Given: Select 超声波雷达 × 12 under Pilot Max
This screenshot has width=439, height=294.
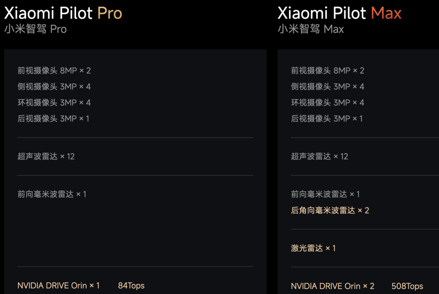Looking at the screenshot, I should point(320,156).
